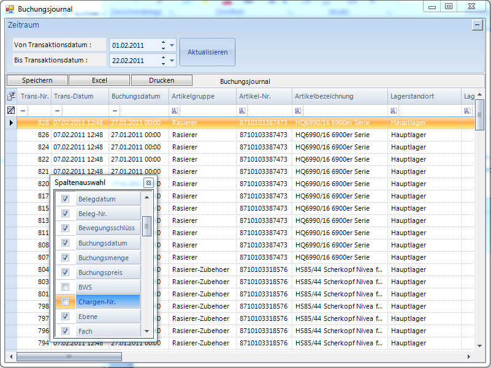Click the Excel export button
The width and height of the screenshot is (491, 368).
99,81
